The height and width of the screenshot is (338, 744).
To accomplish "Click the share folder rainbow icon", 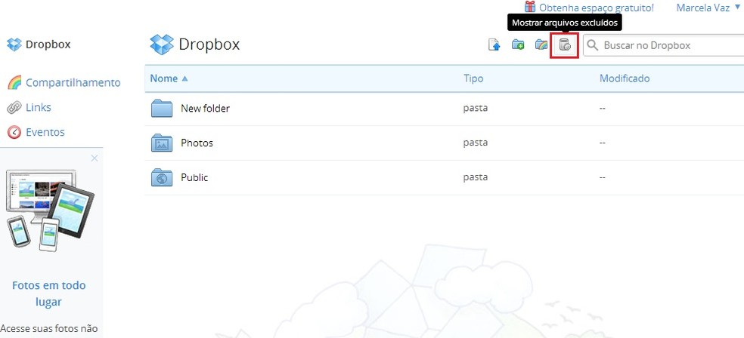I will (541, 45).
